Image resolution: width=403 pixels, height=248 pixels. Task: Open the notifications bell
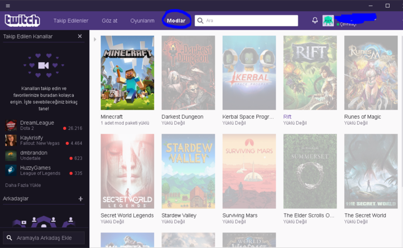(x=315, y=20)
